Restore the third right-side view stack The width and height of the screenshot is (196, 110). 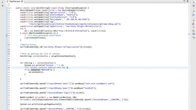[x=194, y=20]
